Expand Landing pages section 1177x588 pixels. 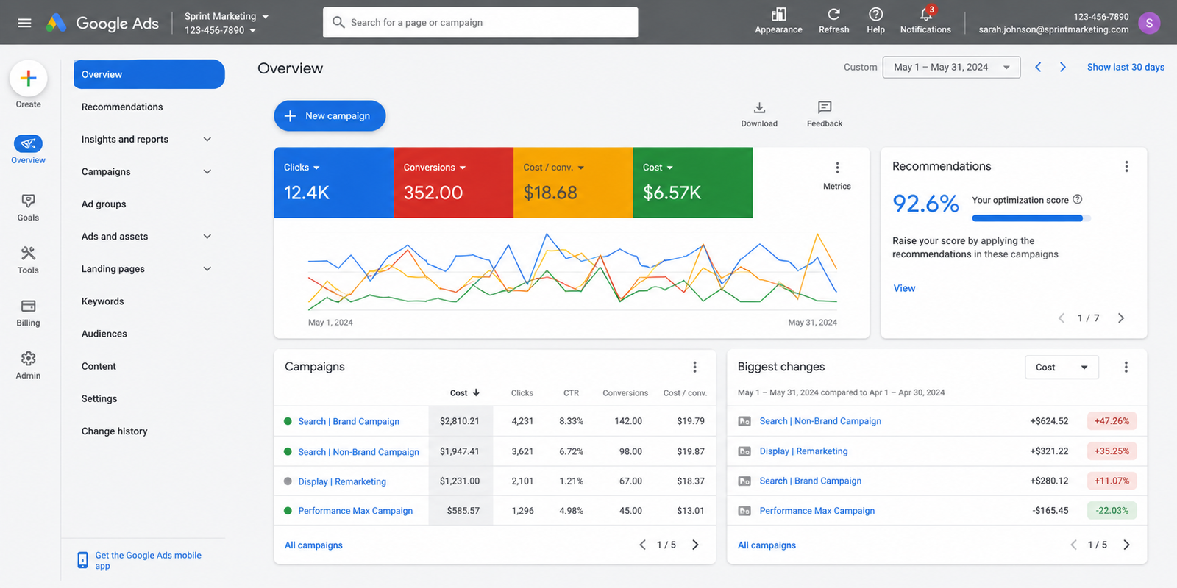tap(207, 268)
